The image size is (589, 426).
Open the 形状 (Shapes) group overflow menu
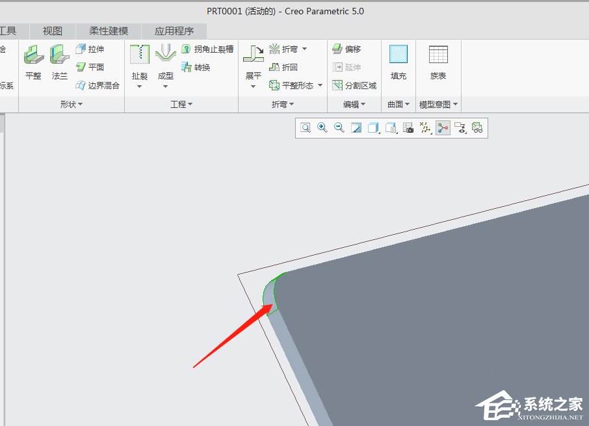coord(81,104)
